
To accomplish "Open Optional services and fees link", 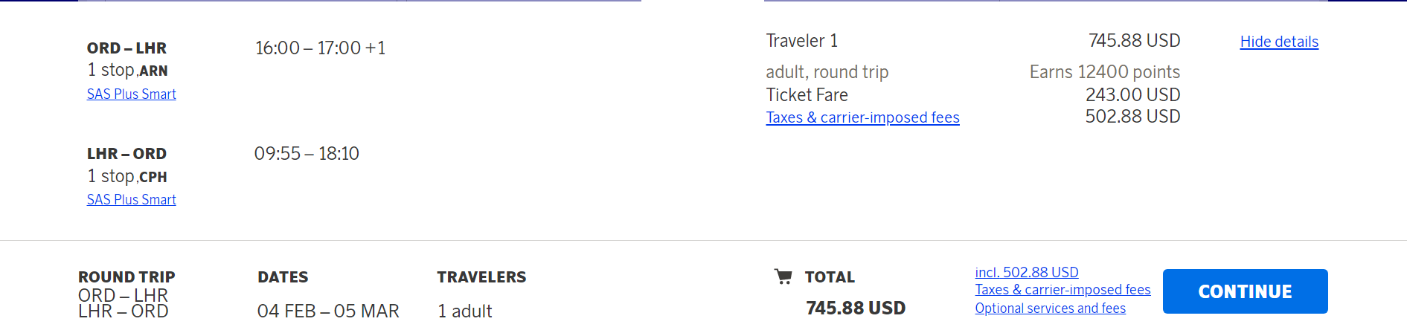I will pos(1050,308).
